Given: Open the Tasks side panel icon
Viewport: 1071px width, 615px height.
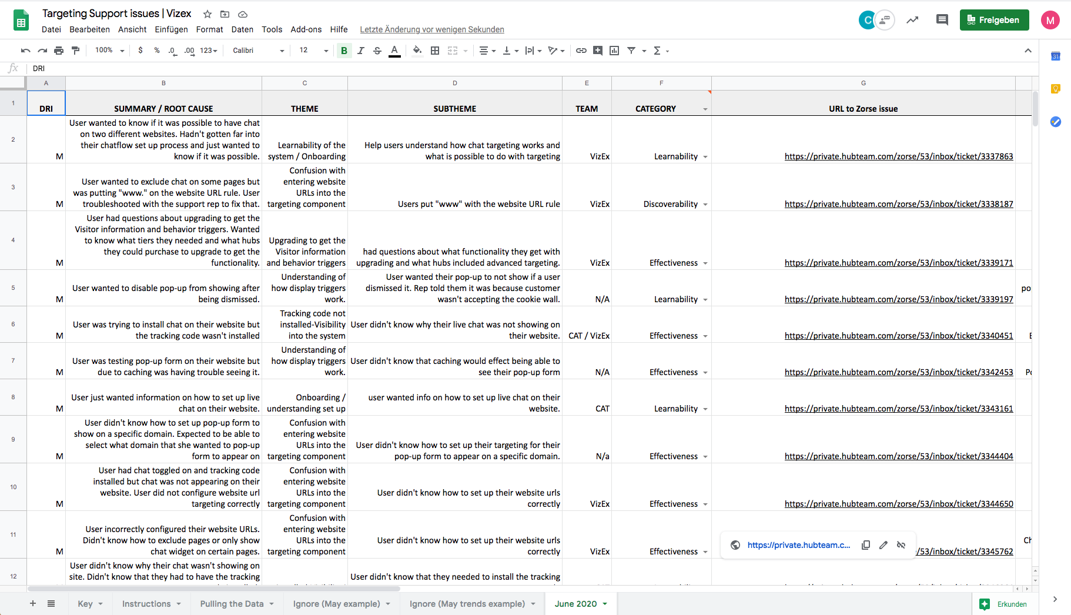Looking at the screenshot, I should [1056, 122].
